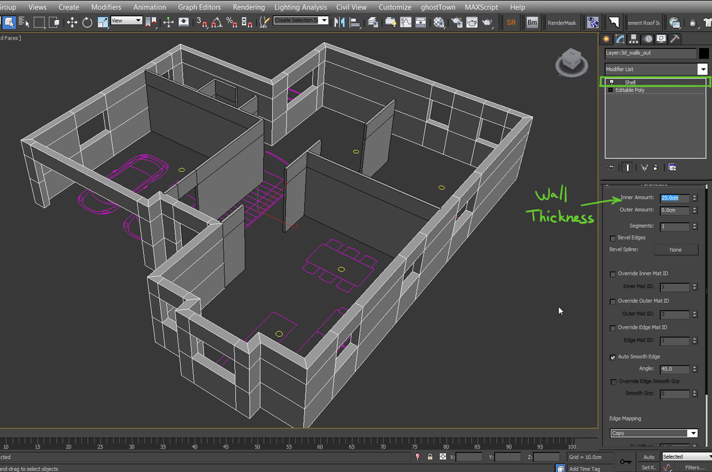This screenshot has height=472, width=712.
Task: Open the Modifier List dropdown
Action: point(703,69)
